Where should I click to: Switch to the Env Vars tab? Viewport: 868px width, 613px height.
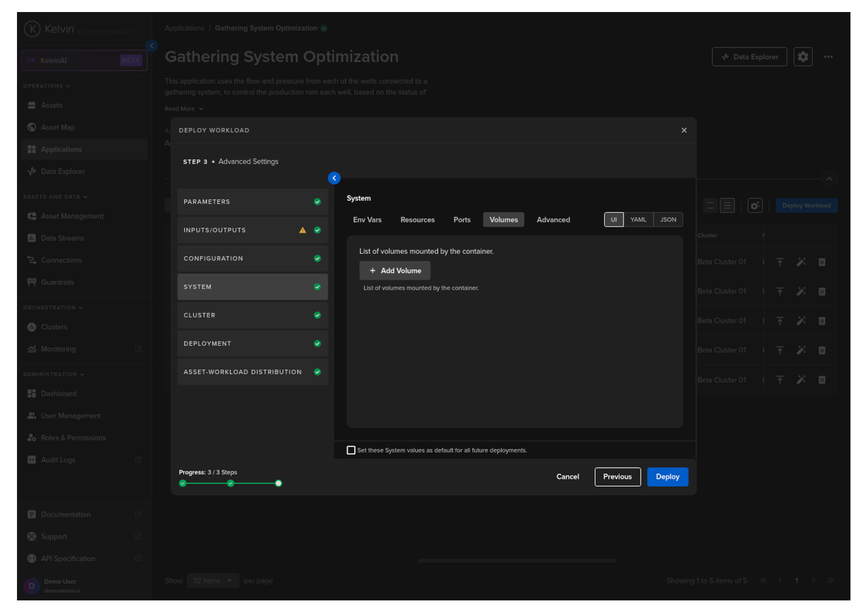coord(367,220)
